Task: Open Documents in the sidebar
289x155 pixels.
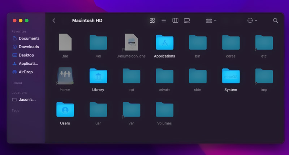Action: tap(26, 38)
